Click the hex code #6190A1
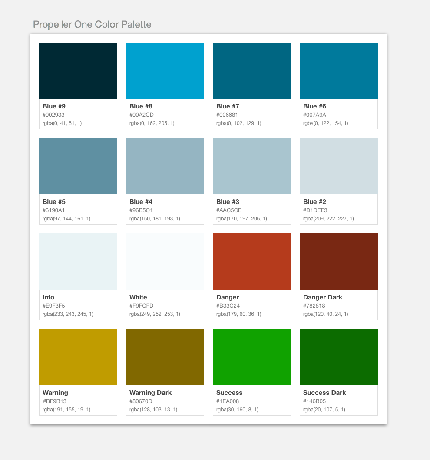The width and height of the screenshot is (430, 460). (x=53, y=210)
